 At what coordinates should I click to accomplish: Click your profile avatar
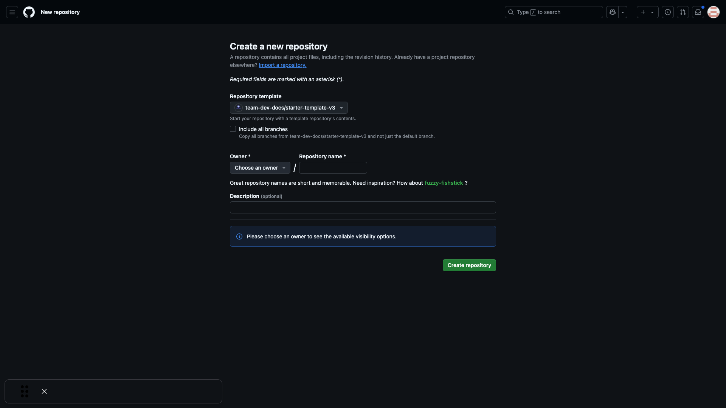(714, 12)
